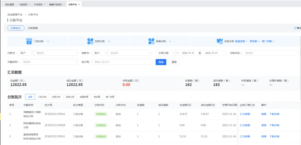Filter batches by 储值结算 tab
301x145 pixels.
click(84, 97)
